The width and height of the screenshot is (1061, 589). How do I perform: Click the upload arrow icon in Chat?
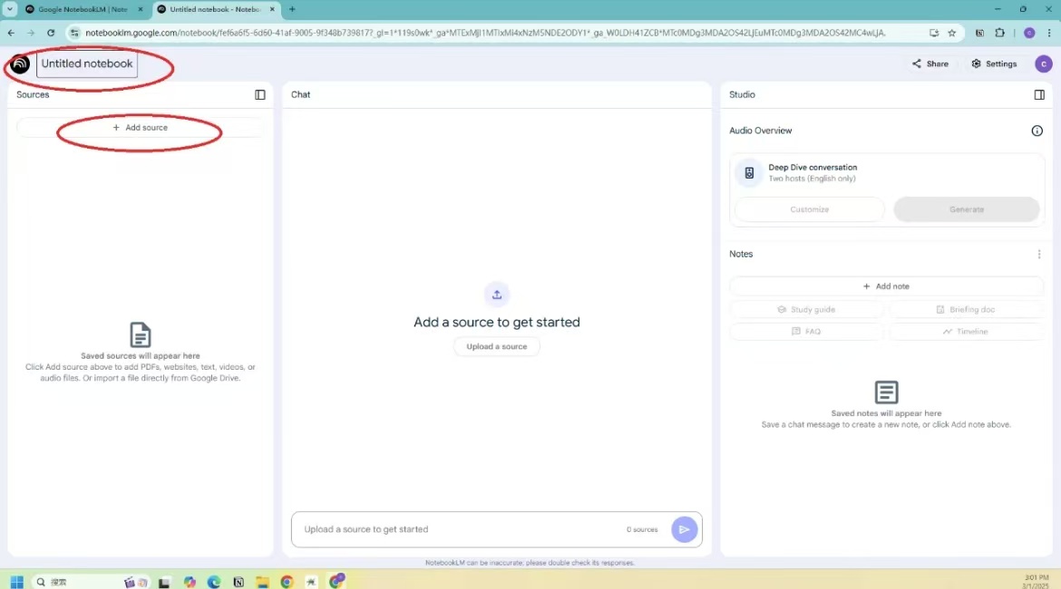click(x=497, y=294)
